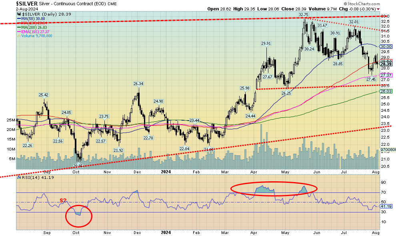Click the red S2 annotation label
Screen dimensions: 396x236
[64, 200]
